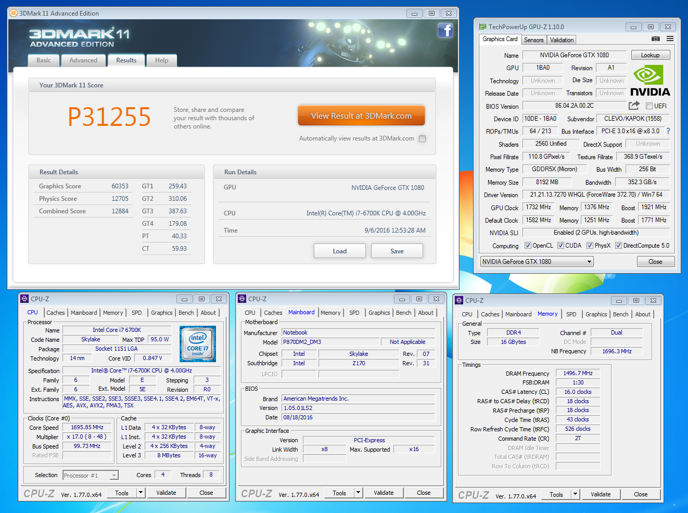Toggle Automatically view results at 3DMark.com checkbox
This screenshot has height=513, width=688.
[422, 138]
